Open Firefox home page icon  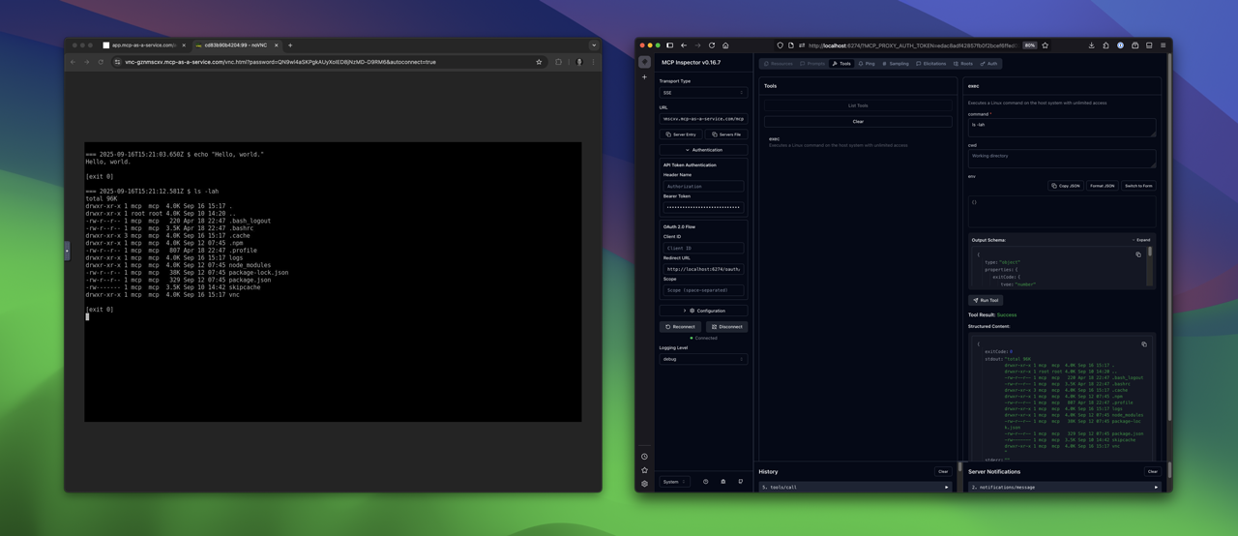pos(725,45)
